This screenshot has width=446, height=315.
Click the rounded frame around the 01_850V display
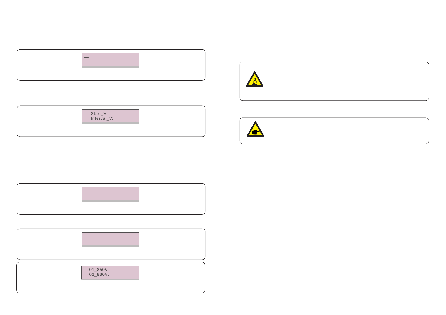coord(111,277)
